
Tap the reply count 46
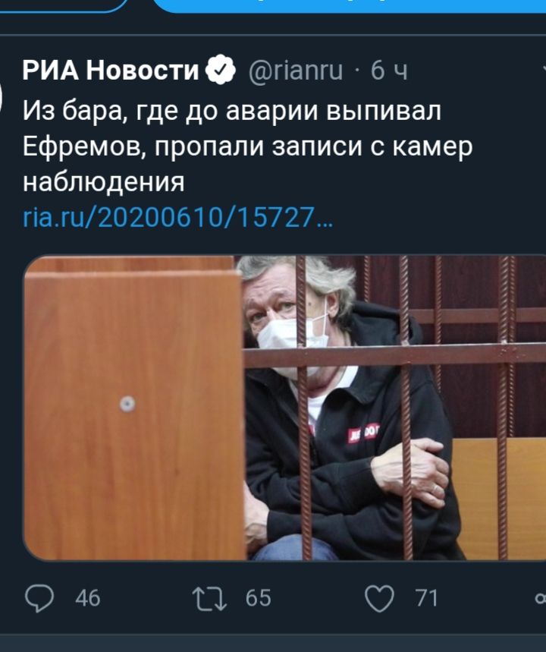[88, 598]
